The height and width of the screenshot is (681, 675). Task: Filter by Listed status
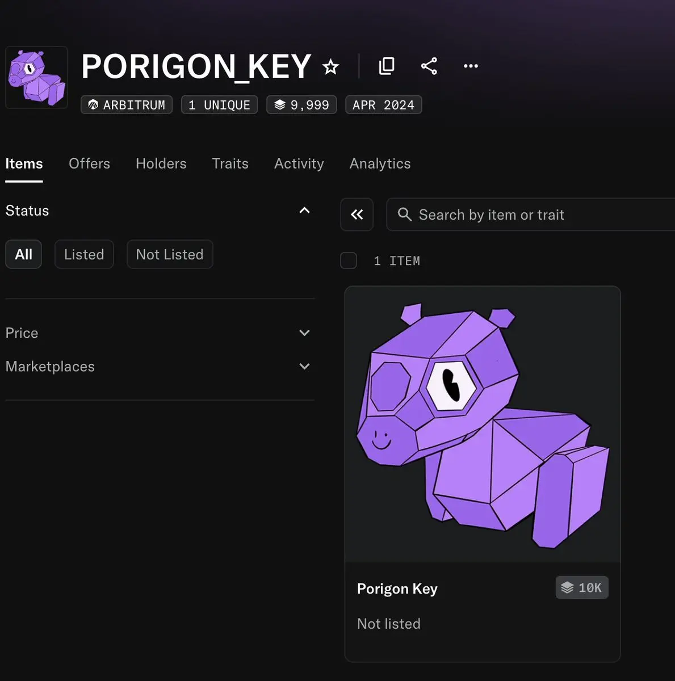pyautogui.click(x=84, y=254)
